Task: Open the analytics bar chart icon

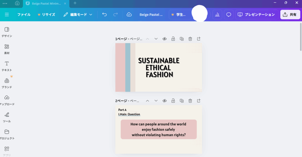Action: (x=217, y=14)
